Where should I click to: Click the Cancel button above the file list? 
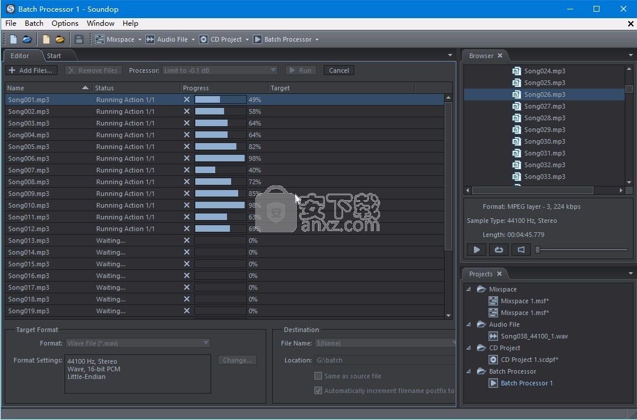tap(338, 70)
